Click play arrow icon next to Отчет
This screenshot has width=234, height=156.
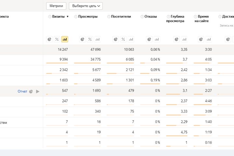(38, 91)
